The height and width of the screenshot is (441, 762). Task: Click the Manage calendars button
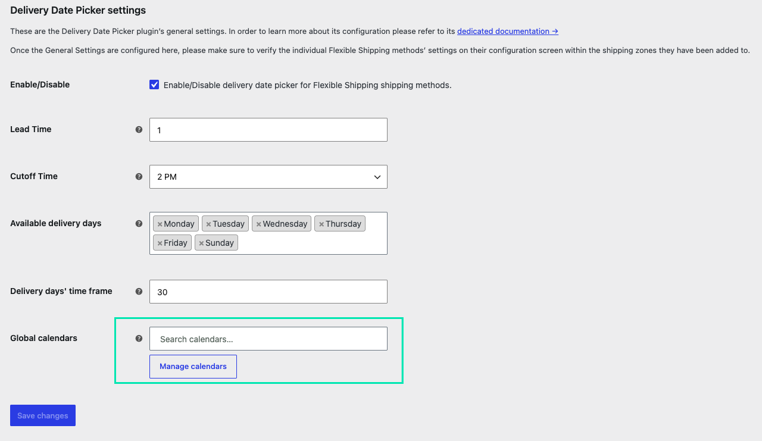tap(193, 367)
